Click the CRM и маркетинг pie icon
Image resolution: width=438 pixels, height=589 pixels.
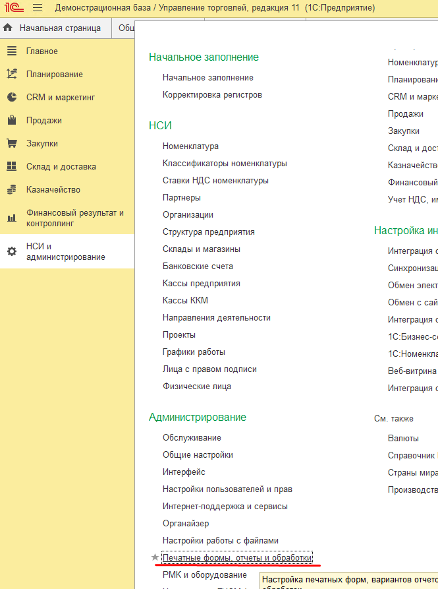[x=12, y=98]
